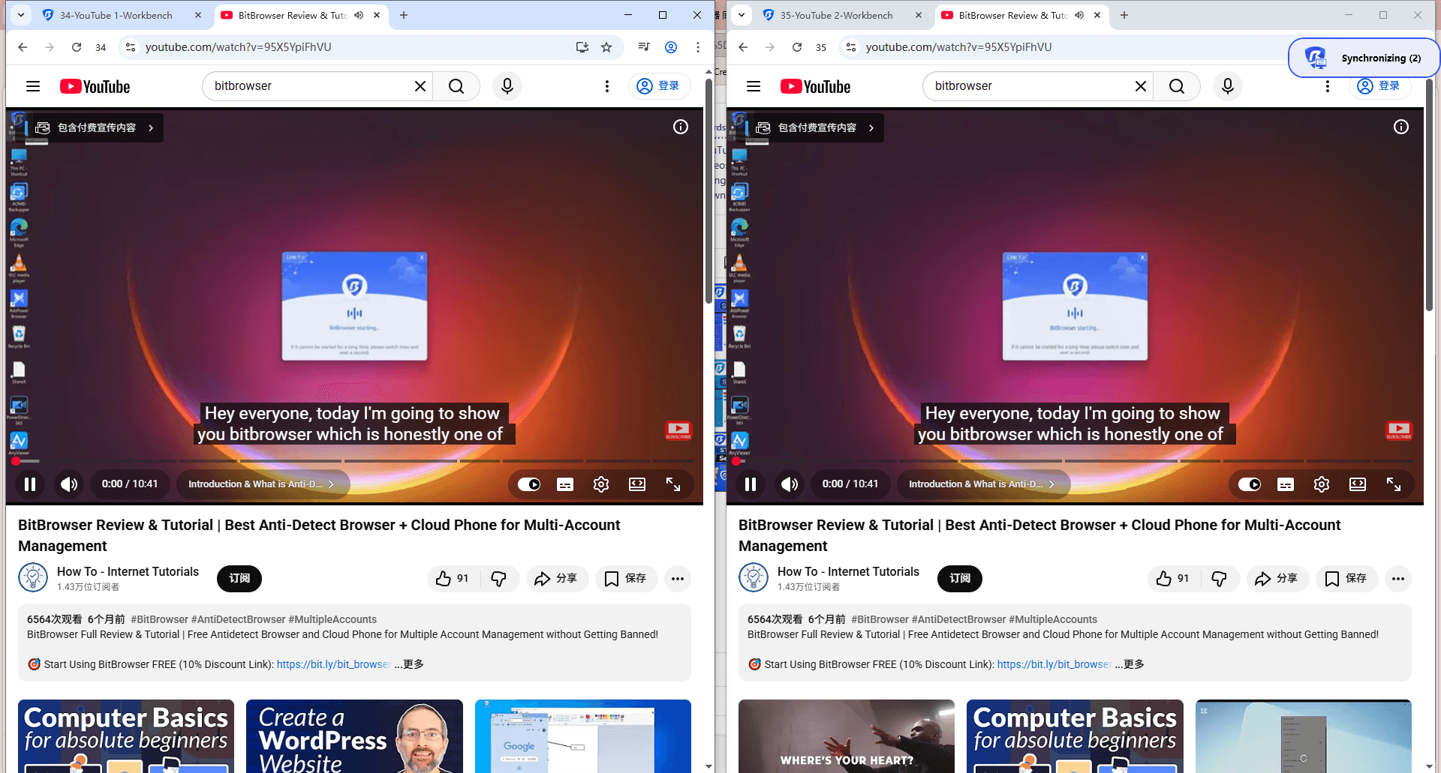Enter fullscreen on the video player
The image size is (1441, 773).
point(672,484)
